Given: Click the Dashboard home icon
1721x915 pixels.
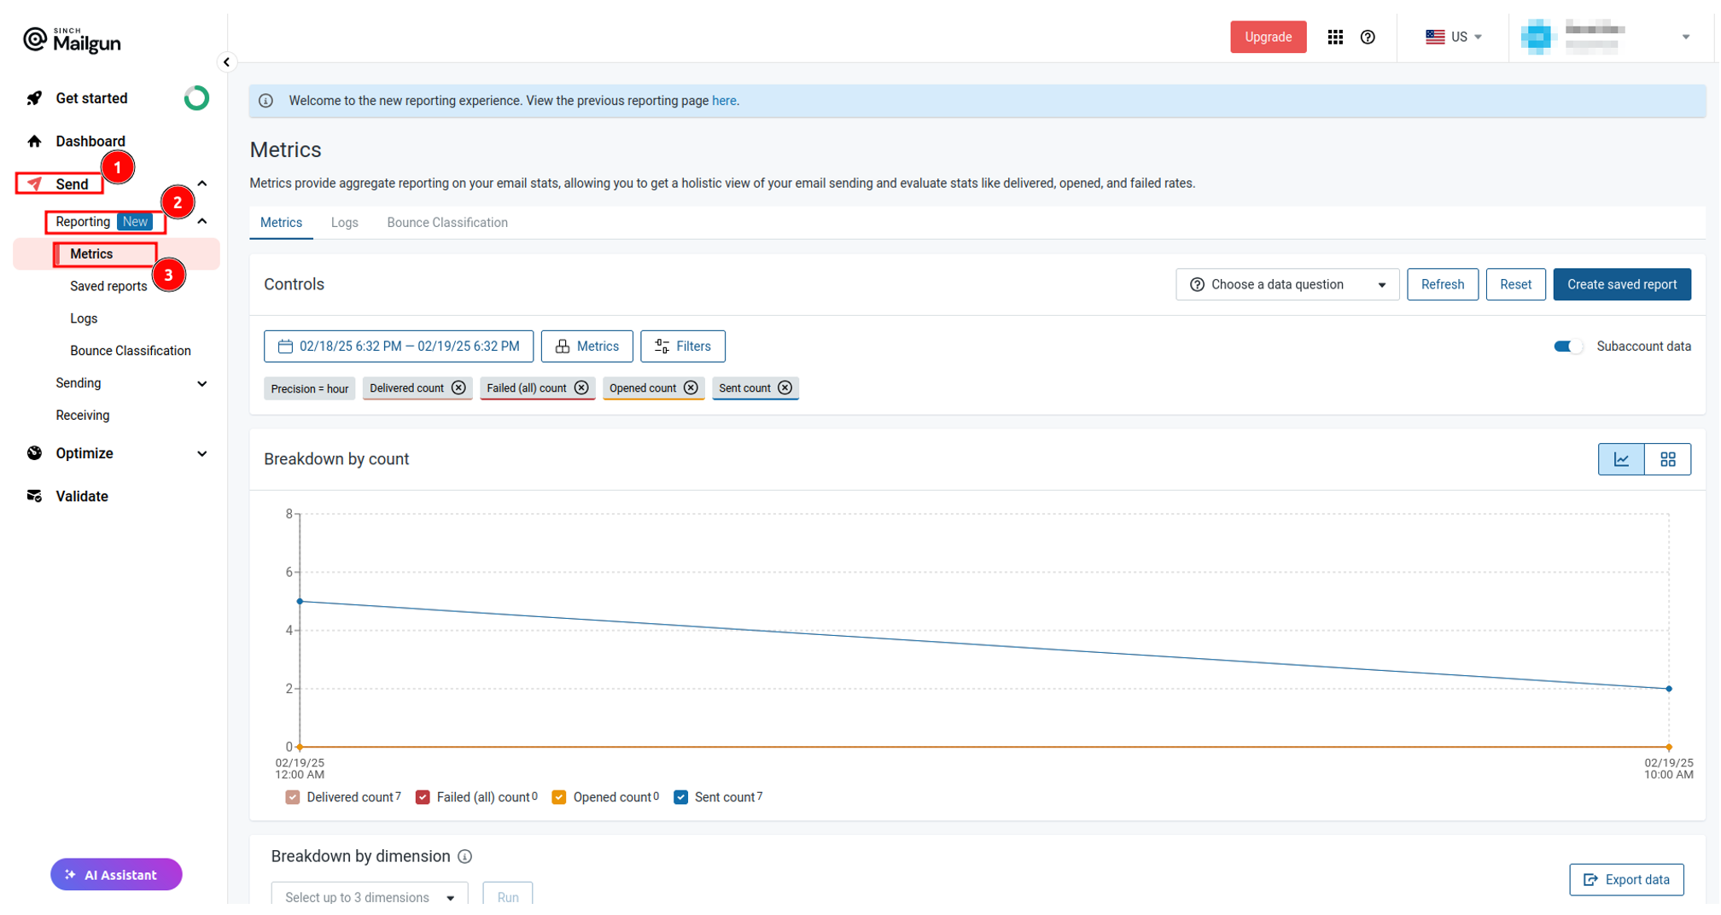Looking at the screenshot, I should pos(34,141).
